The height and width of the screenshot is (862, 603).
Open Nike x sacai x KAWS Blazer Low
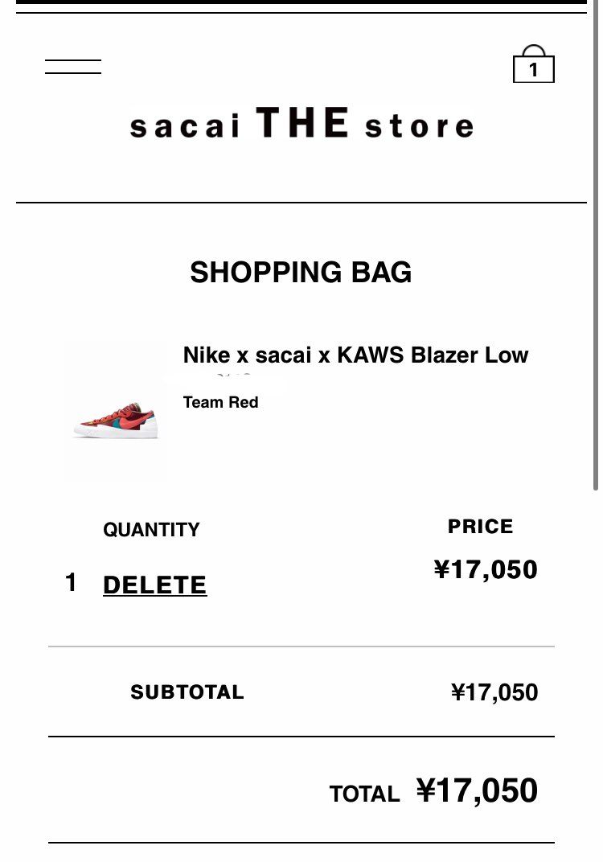click(355, 355)
